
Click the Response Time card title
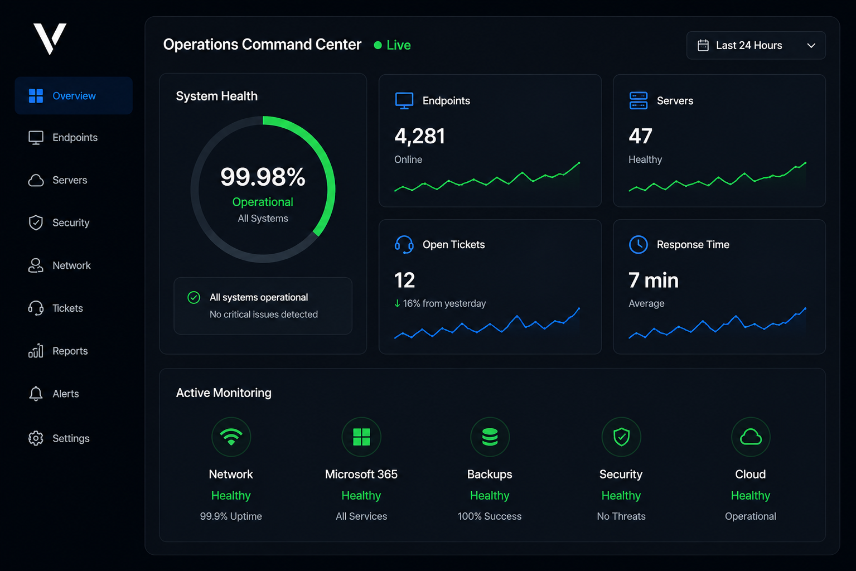(693, 245)
